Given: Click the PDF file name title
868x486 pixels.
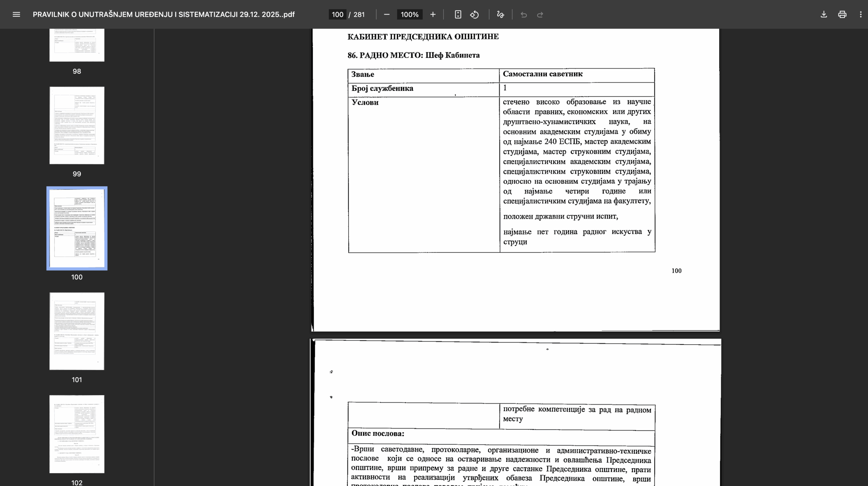Looking at the screenshot, I should [x=164, y=15].
